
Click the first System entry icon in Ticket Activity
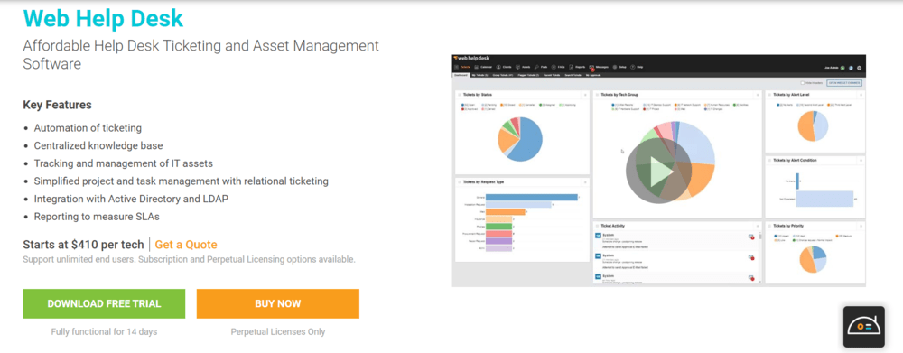point(598,236)
